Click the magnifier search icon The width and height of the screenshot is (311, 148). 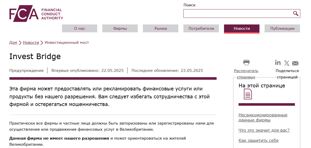(x=296, y=14)
